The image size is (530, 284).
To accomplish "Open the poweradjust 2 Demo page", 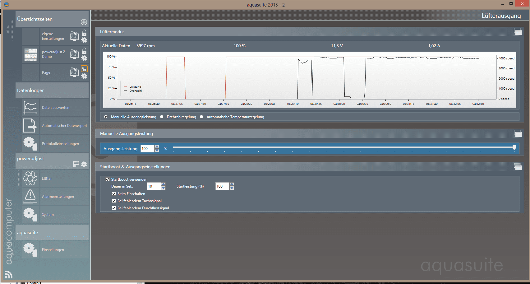I will click(x=53, y=54).
